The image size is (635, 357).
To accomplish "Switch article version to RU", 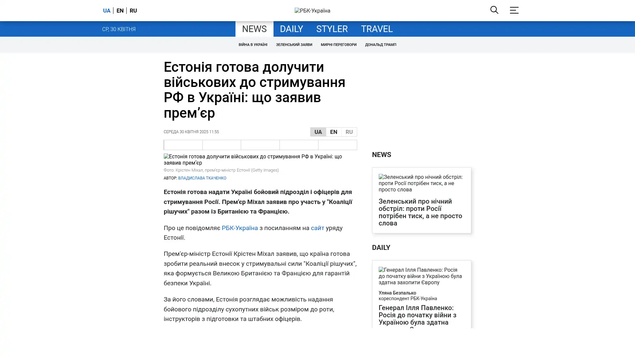I will 349,132.
